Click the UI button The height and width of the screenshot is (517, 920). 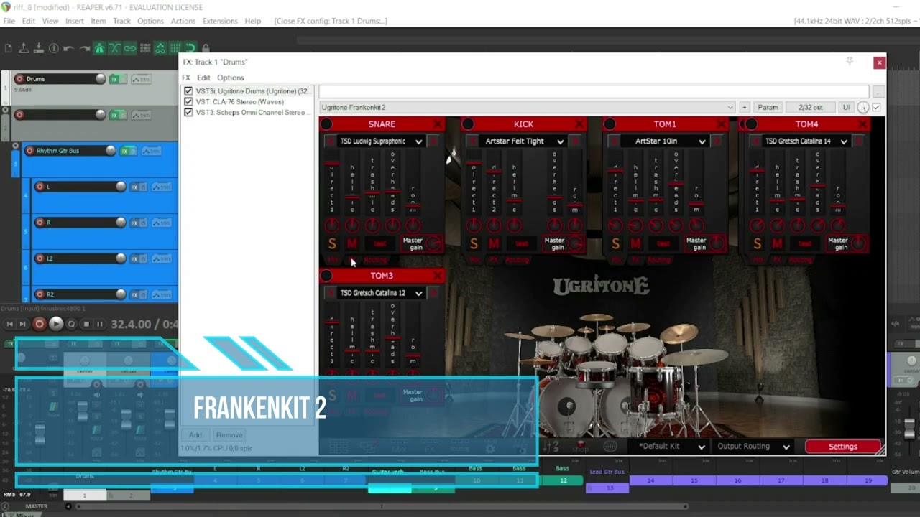tap(846, 107)
